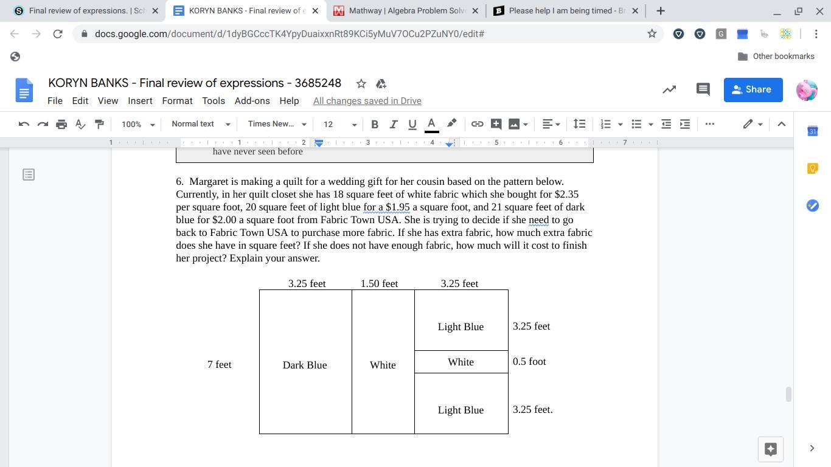Viewport: 831px width, 467px height.
Task: Open the Insert menu
Action: click(x=140, y=101)
